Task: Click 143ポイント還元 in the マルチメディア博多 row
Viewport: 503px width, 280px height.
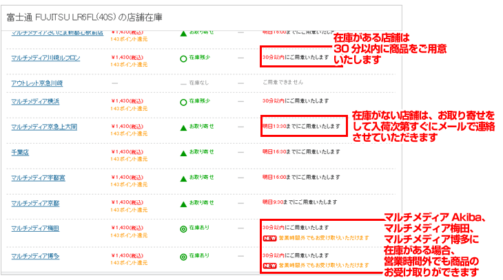Action: (x=129, y=263)
